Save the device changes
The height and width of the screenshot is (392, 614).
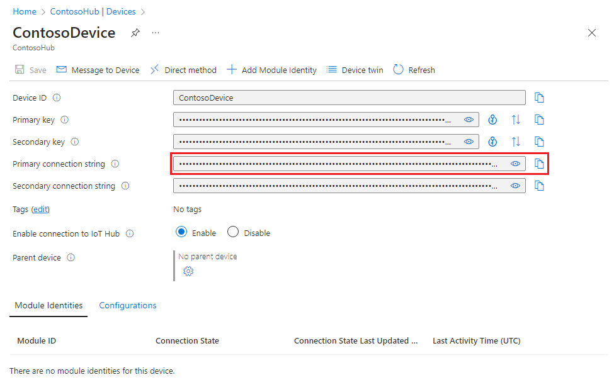[x=30, y=70]
